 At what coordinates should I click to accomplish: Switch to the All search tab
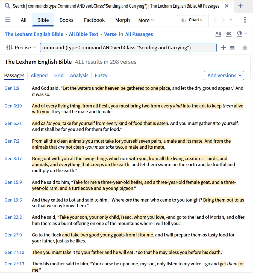[23, 20]
